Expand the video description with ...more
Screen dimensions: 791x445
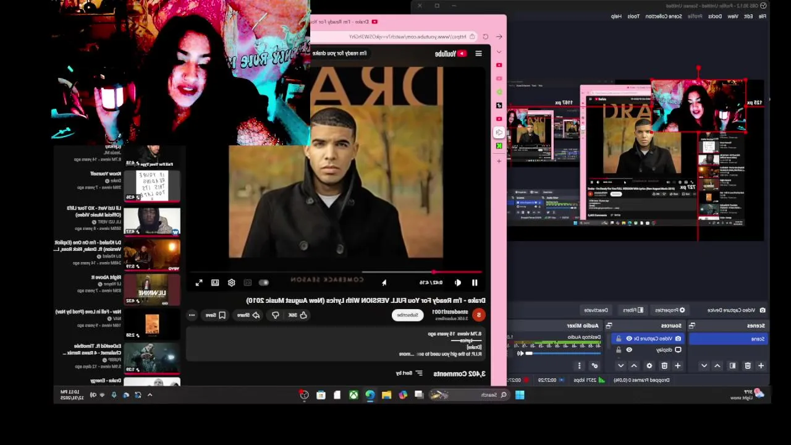[406, 354]
